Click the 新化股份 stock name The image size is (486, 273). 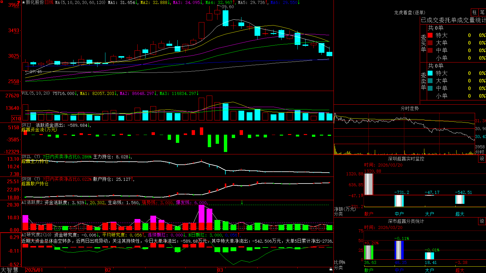pos(35,2)
